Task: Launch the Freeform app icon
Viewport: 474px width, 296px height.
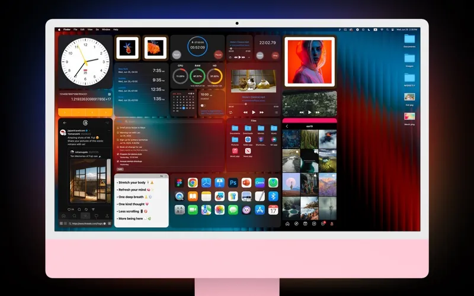Action: point(219,197)
